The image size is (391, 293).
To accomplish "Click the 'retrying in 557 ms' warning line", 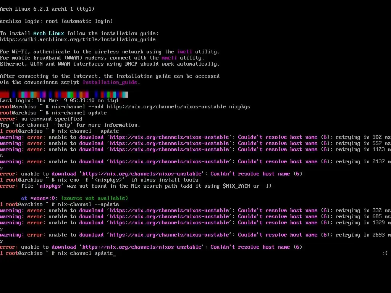I will tap(195, 143).
